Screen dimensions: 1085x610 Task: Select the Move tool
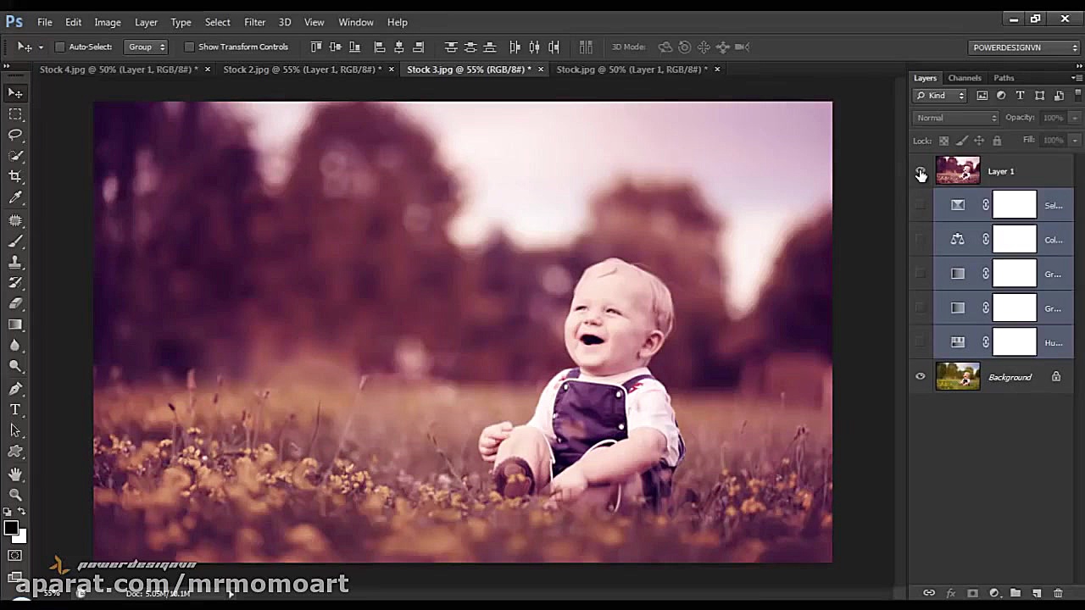(x=15, y=93)
